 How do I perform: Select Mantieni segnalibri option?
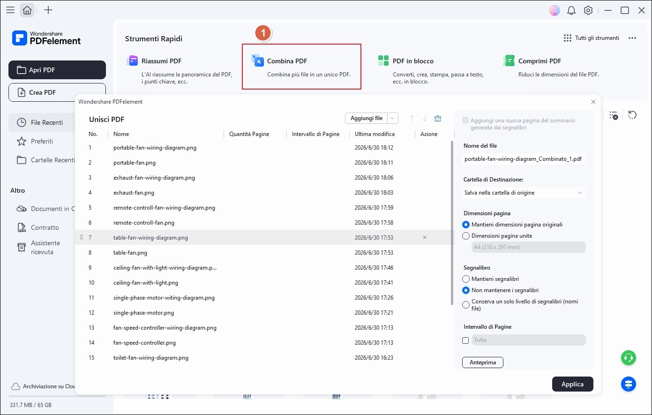(466, 279)
